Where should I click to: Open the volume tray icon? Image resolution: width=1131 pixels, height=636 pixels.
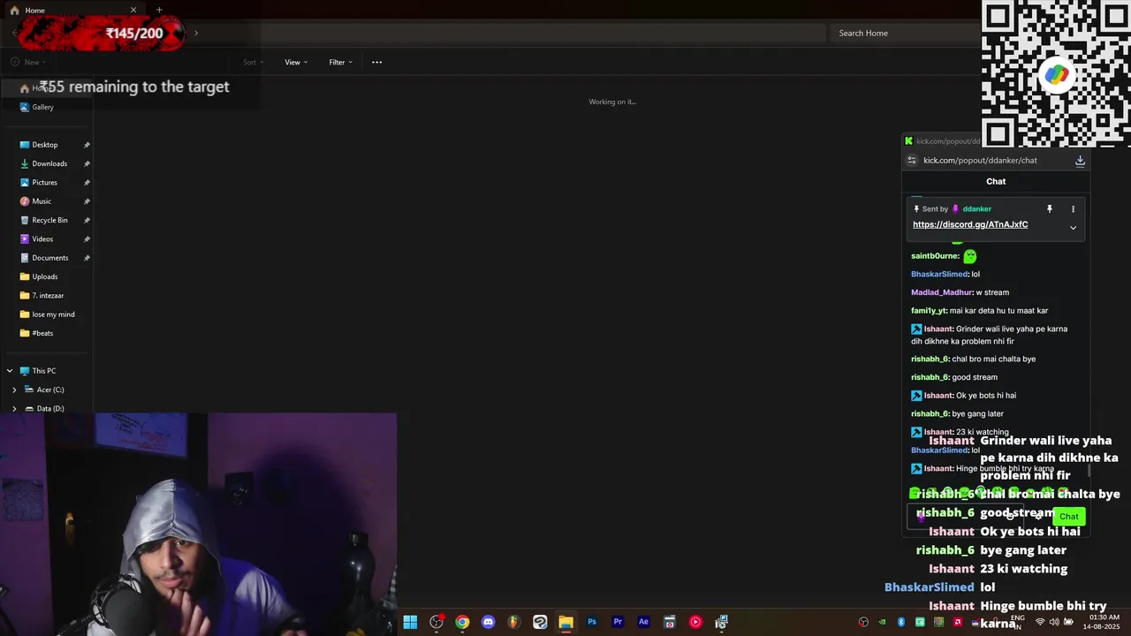point(1054,622)
